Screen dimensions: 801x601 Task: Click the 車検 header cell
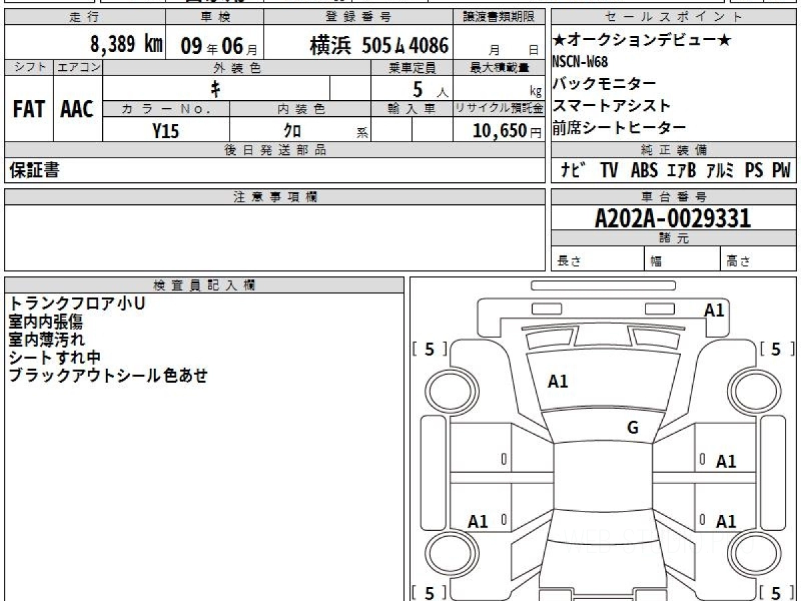tap(214, 17)
